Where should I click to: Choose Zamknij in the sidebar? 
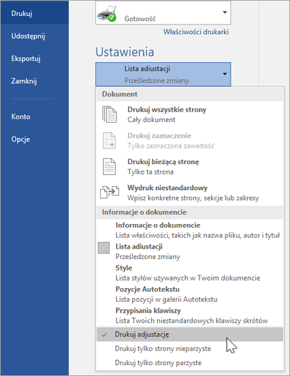click(24, 81)
